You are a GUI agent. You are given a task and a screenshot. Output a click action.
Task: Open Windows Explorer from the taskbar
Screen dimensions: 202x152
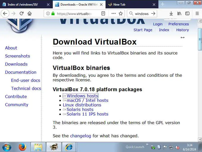[x=38, y=147]
